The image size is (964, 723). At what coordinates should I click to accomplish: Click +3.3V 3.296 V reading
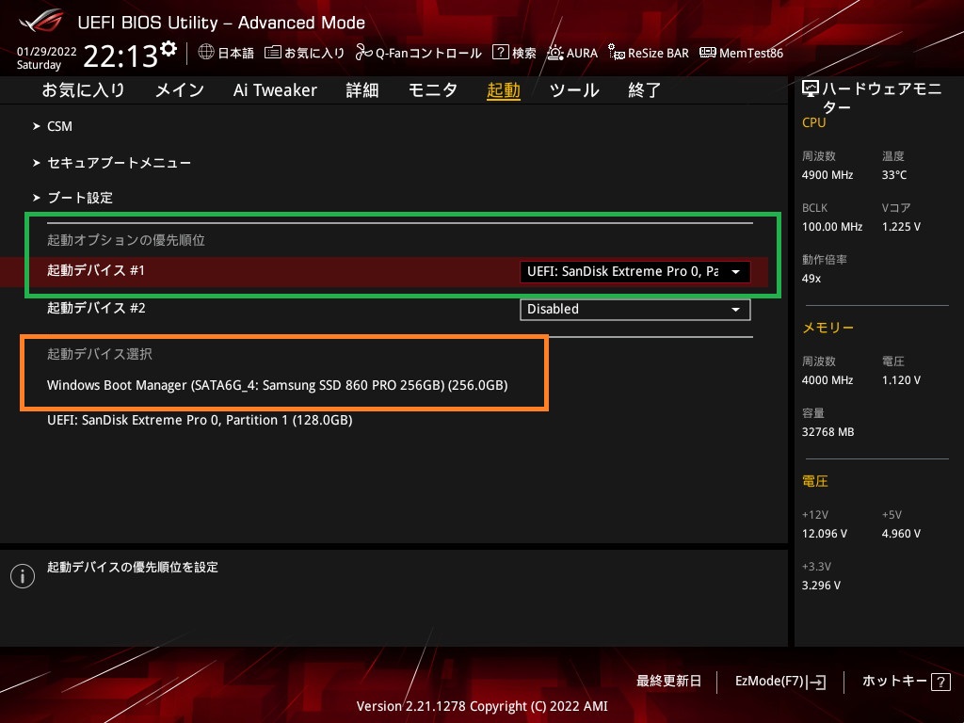(x=821, y=586)
